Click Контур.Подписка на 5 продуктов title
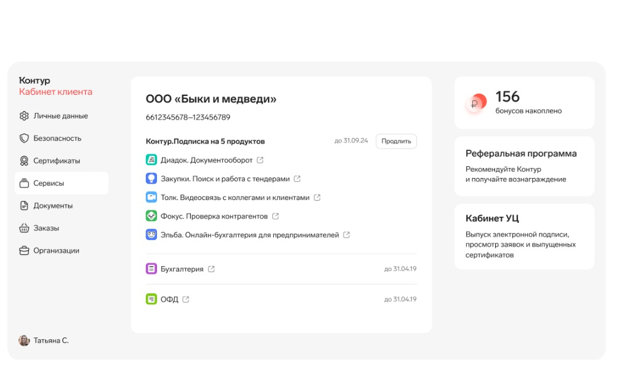This screenshot has width=617, height=367. click(205, 141)
